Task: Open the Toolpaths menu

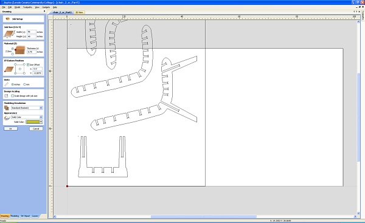Action: click(x=27, y=7)
